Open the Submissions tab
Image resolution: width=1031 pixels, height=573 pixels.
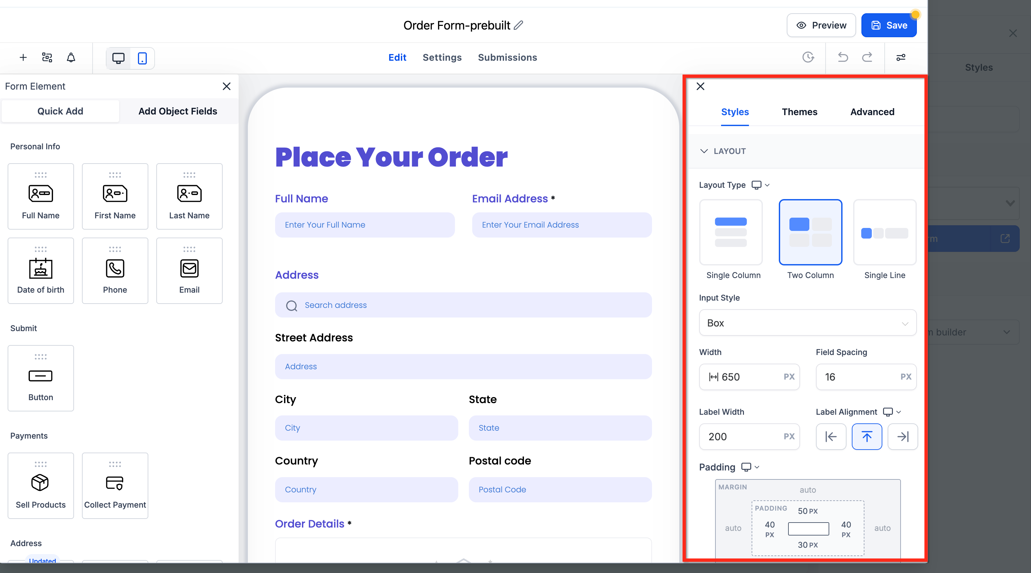pyautogui.click(x=507, y=58)
